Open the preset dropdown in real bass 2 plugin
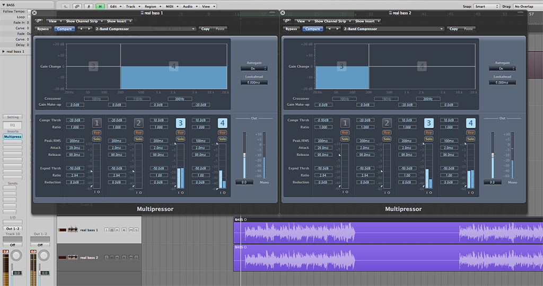 [393, 29]
